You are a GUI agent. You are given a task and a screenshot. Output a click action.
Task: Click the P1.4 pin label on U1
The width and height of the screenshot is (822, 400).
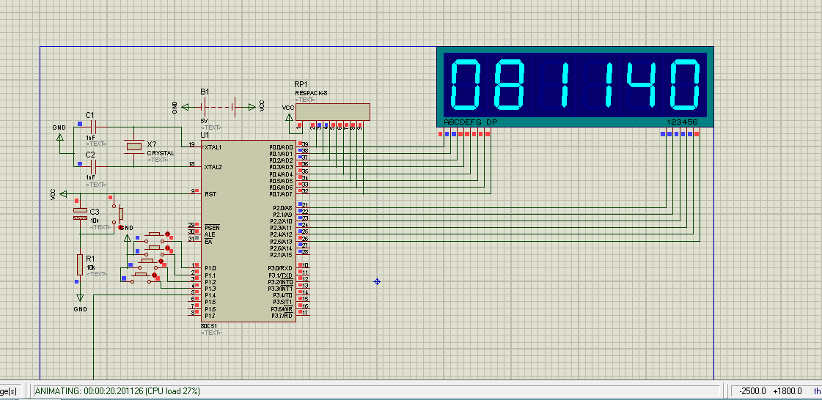[210, 295]
